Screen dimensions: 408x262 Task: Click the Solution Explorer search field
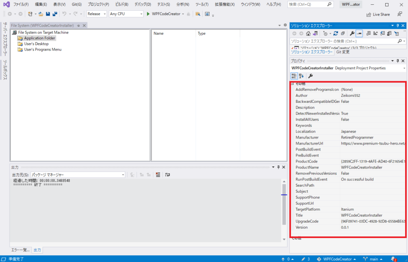click(347, 41)
